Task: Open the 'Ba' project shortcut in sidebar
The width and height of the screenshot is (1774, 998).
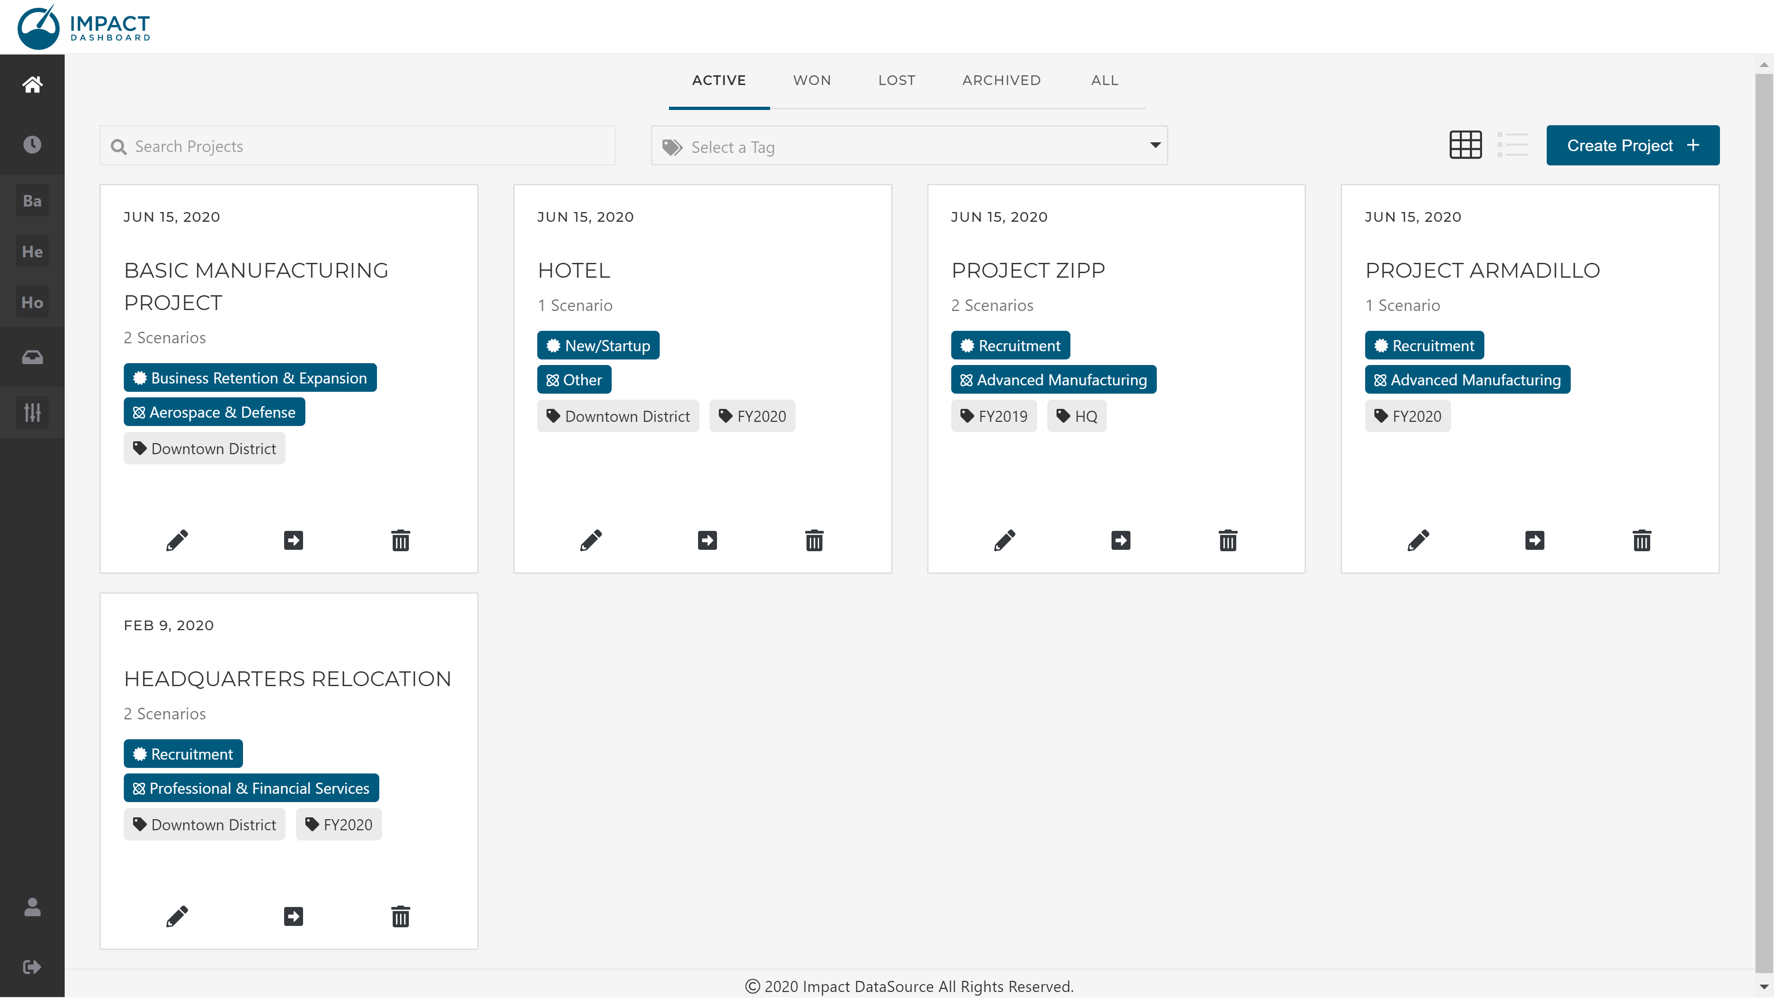Action: point(32,201)
